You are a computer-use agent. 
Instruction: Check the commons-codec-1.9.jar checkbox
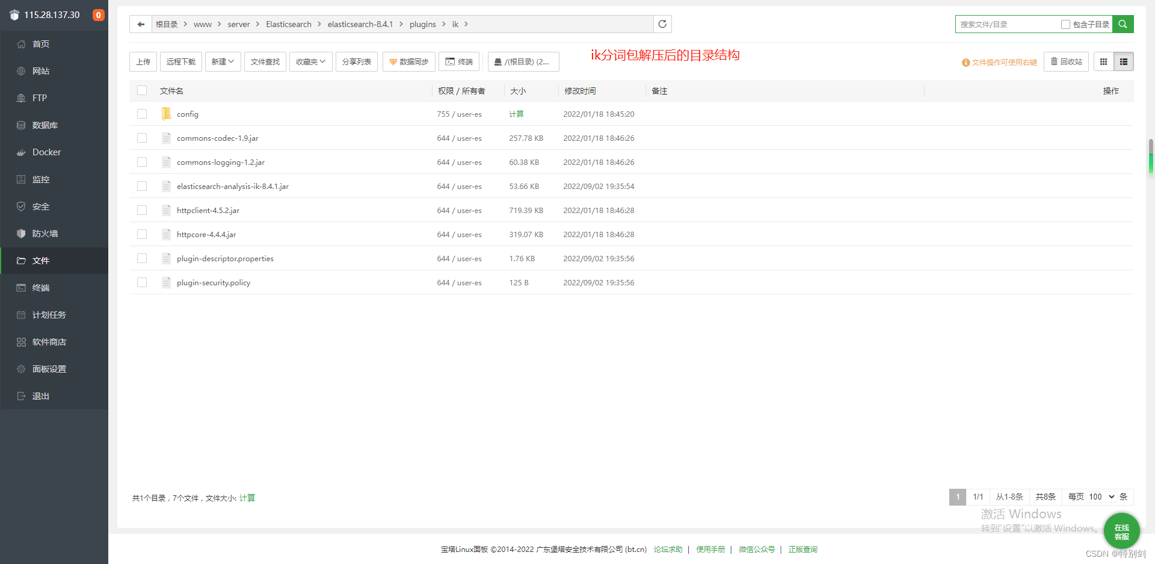[142, 138]
